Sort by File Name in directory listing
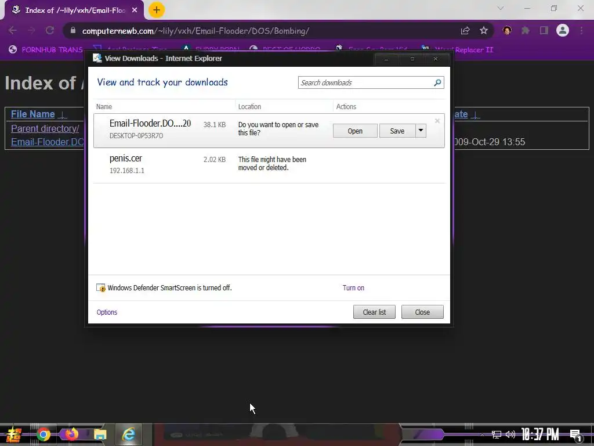 (33, 114)
